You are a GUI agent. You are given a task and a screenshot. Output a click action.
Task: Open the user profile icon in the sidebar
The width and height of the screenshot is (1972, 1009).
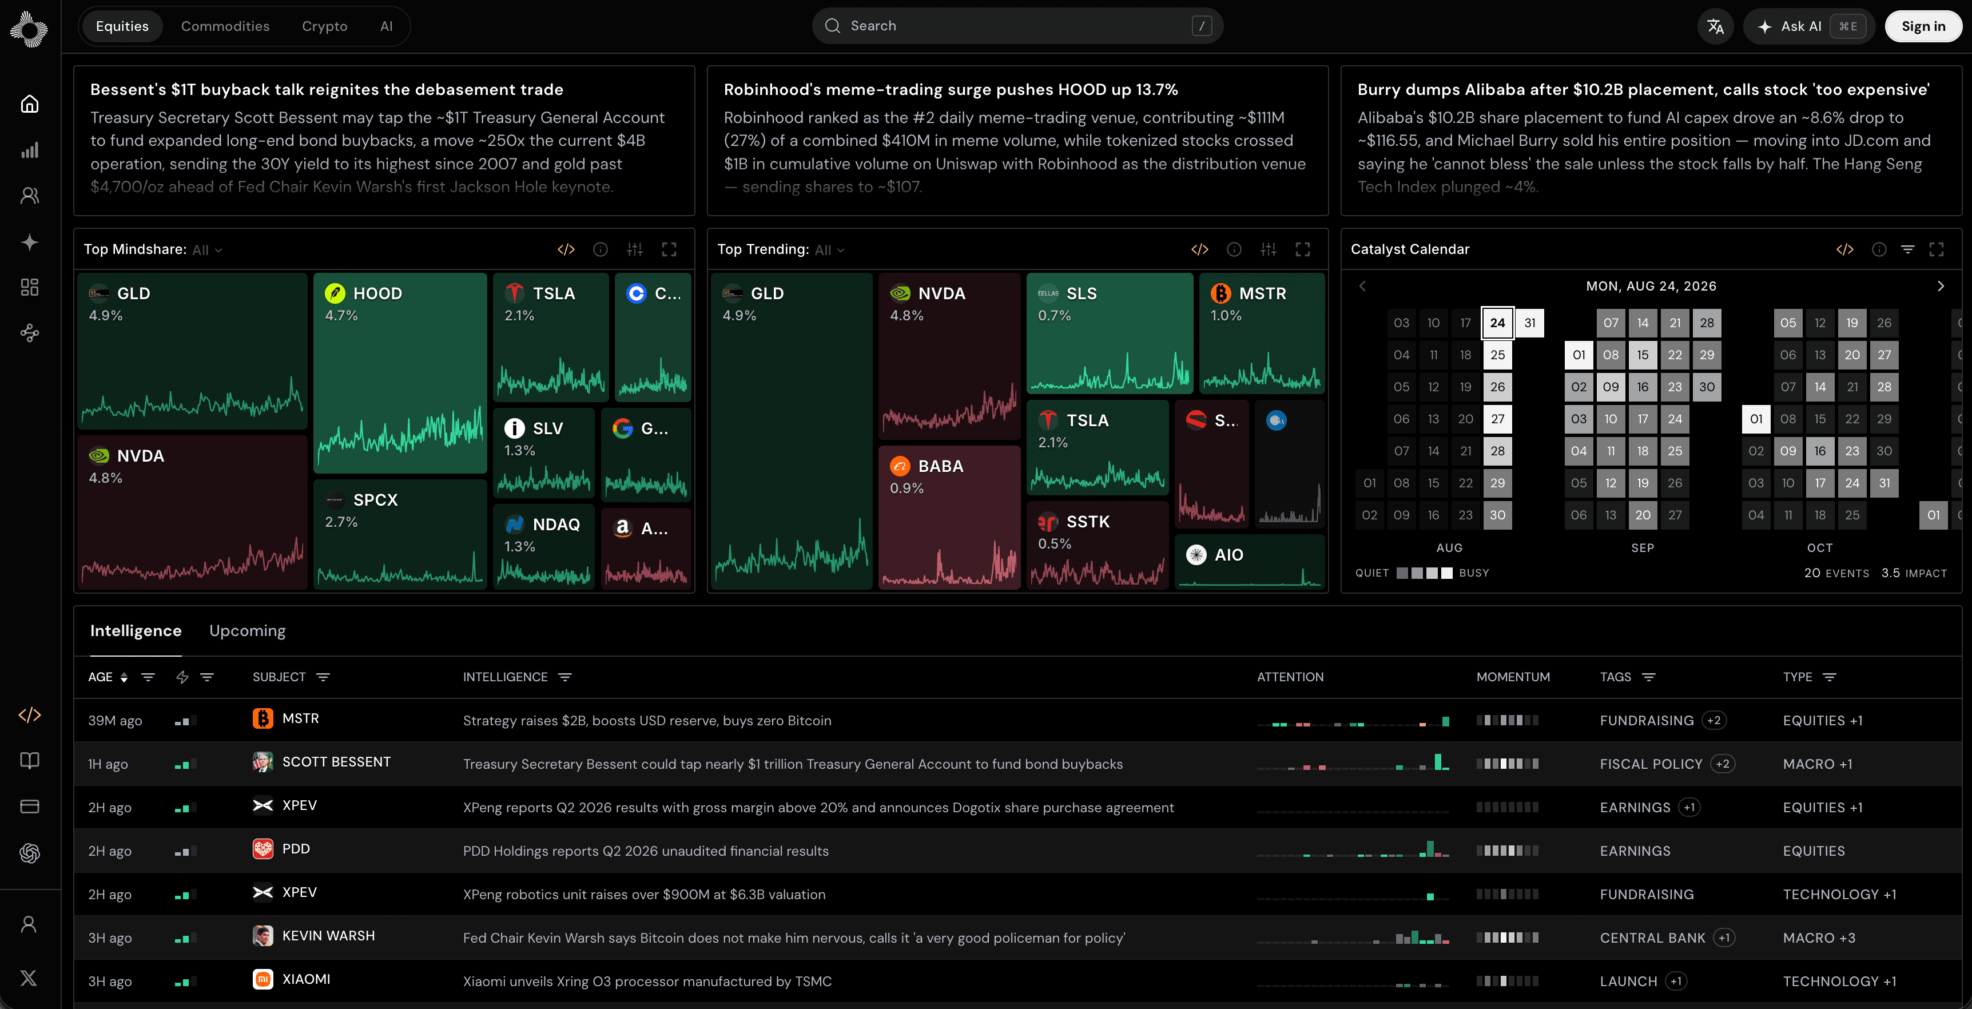(x=29, y=925)
